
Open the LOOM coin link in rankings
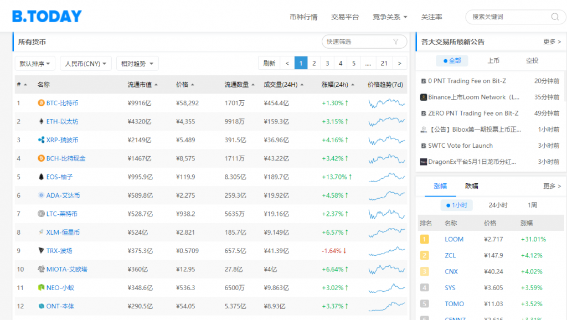(x=454, y=240)
